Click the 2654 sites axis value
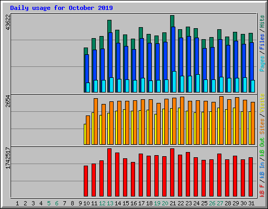268x209 pixels. pyautogui.click(x=8, y=101)
